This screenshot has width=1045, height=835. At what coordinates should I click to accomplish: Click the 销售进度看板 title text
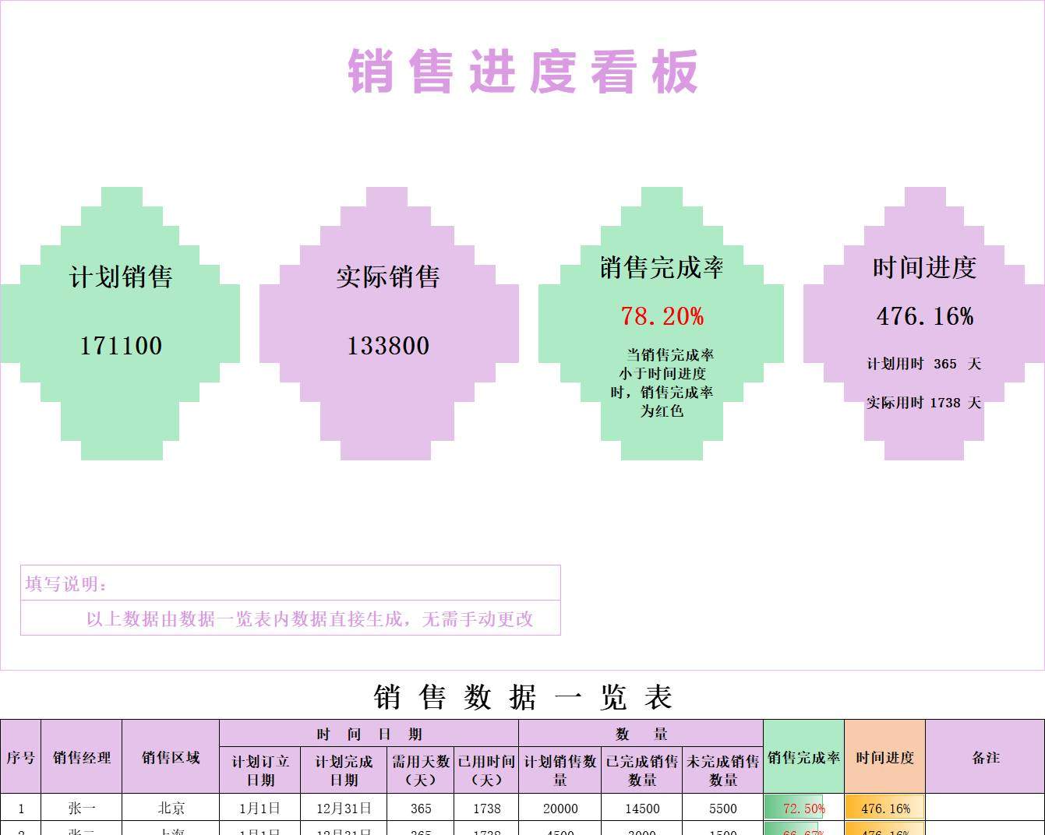[x=522, y=72]
